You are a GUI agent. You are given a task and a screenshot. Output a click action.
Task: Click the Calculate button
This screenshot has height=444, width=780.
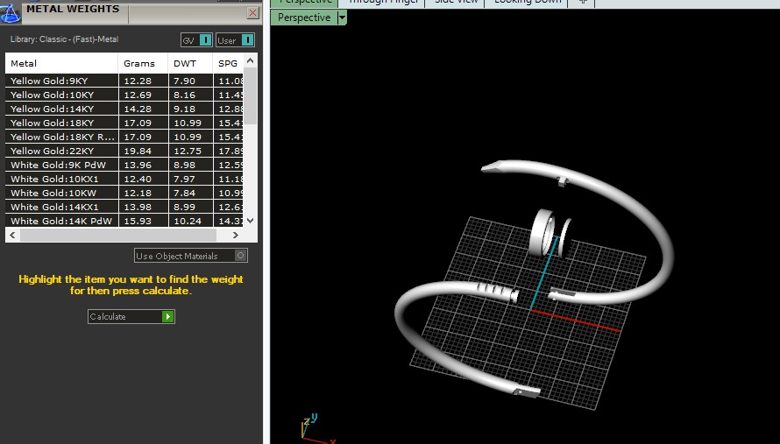point(131,317)
